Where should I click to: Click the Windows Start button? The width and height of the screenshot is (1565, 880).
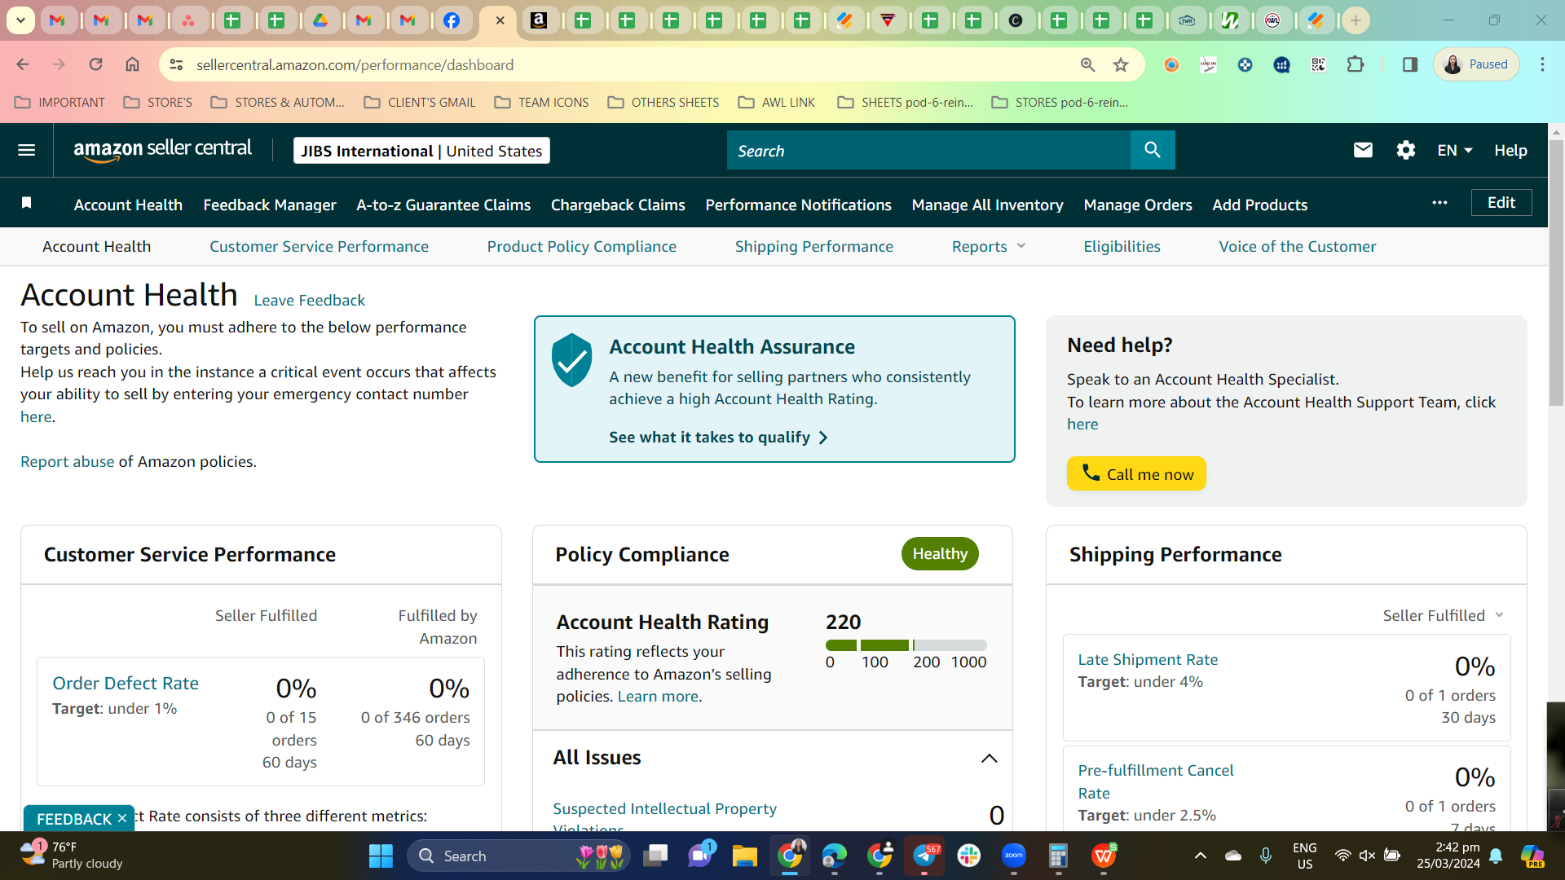[x=381, y=856]
